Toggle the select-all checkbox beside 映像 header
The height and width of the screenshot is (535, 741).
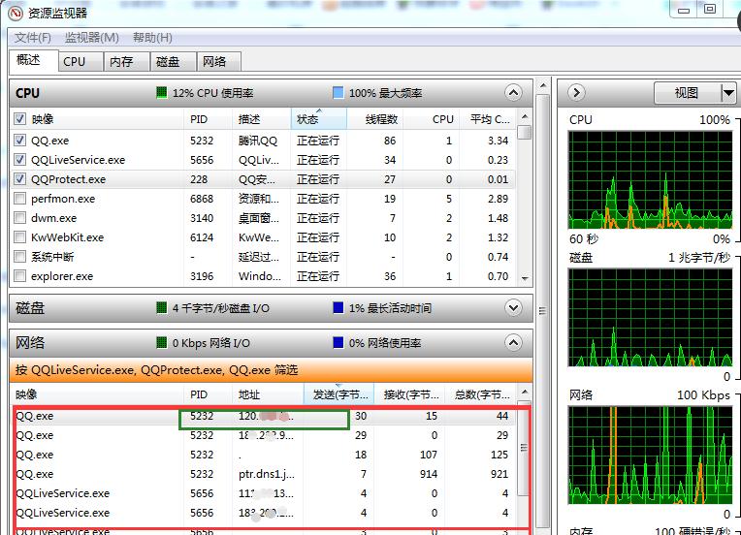(x=20, y=119)
